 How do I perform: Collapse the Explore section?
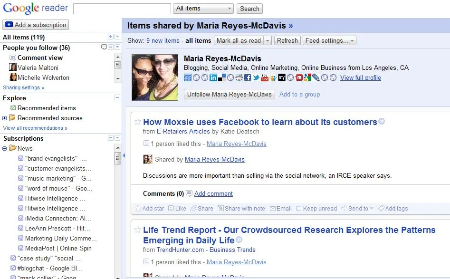[x=117, y=97]
